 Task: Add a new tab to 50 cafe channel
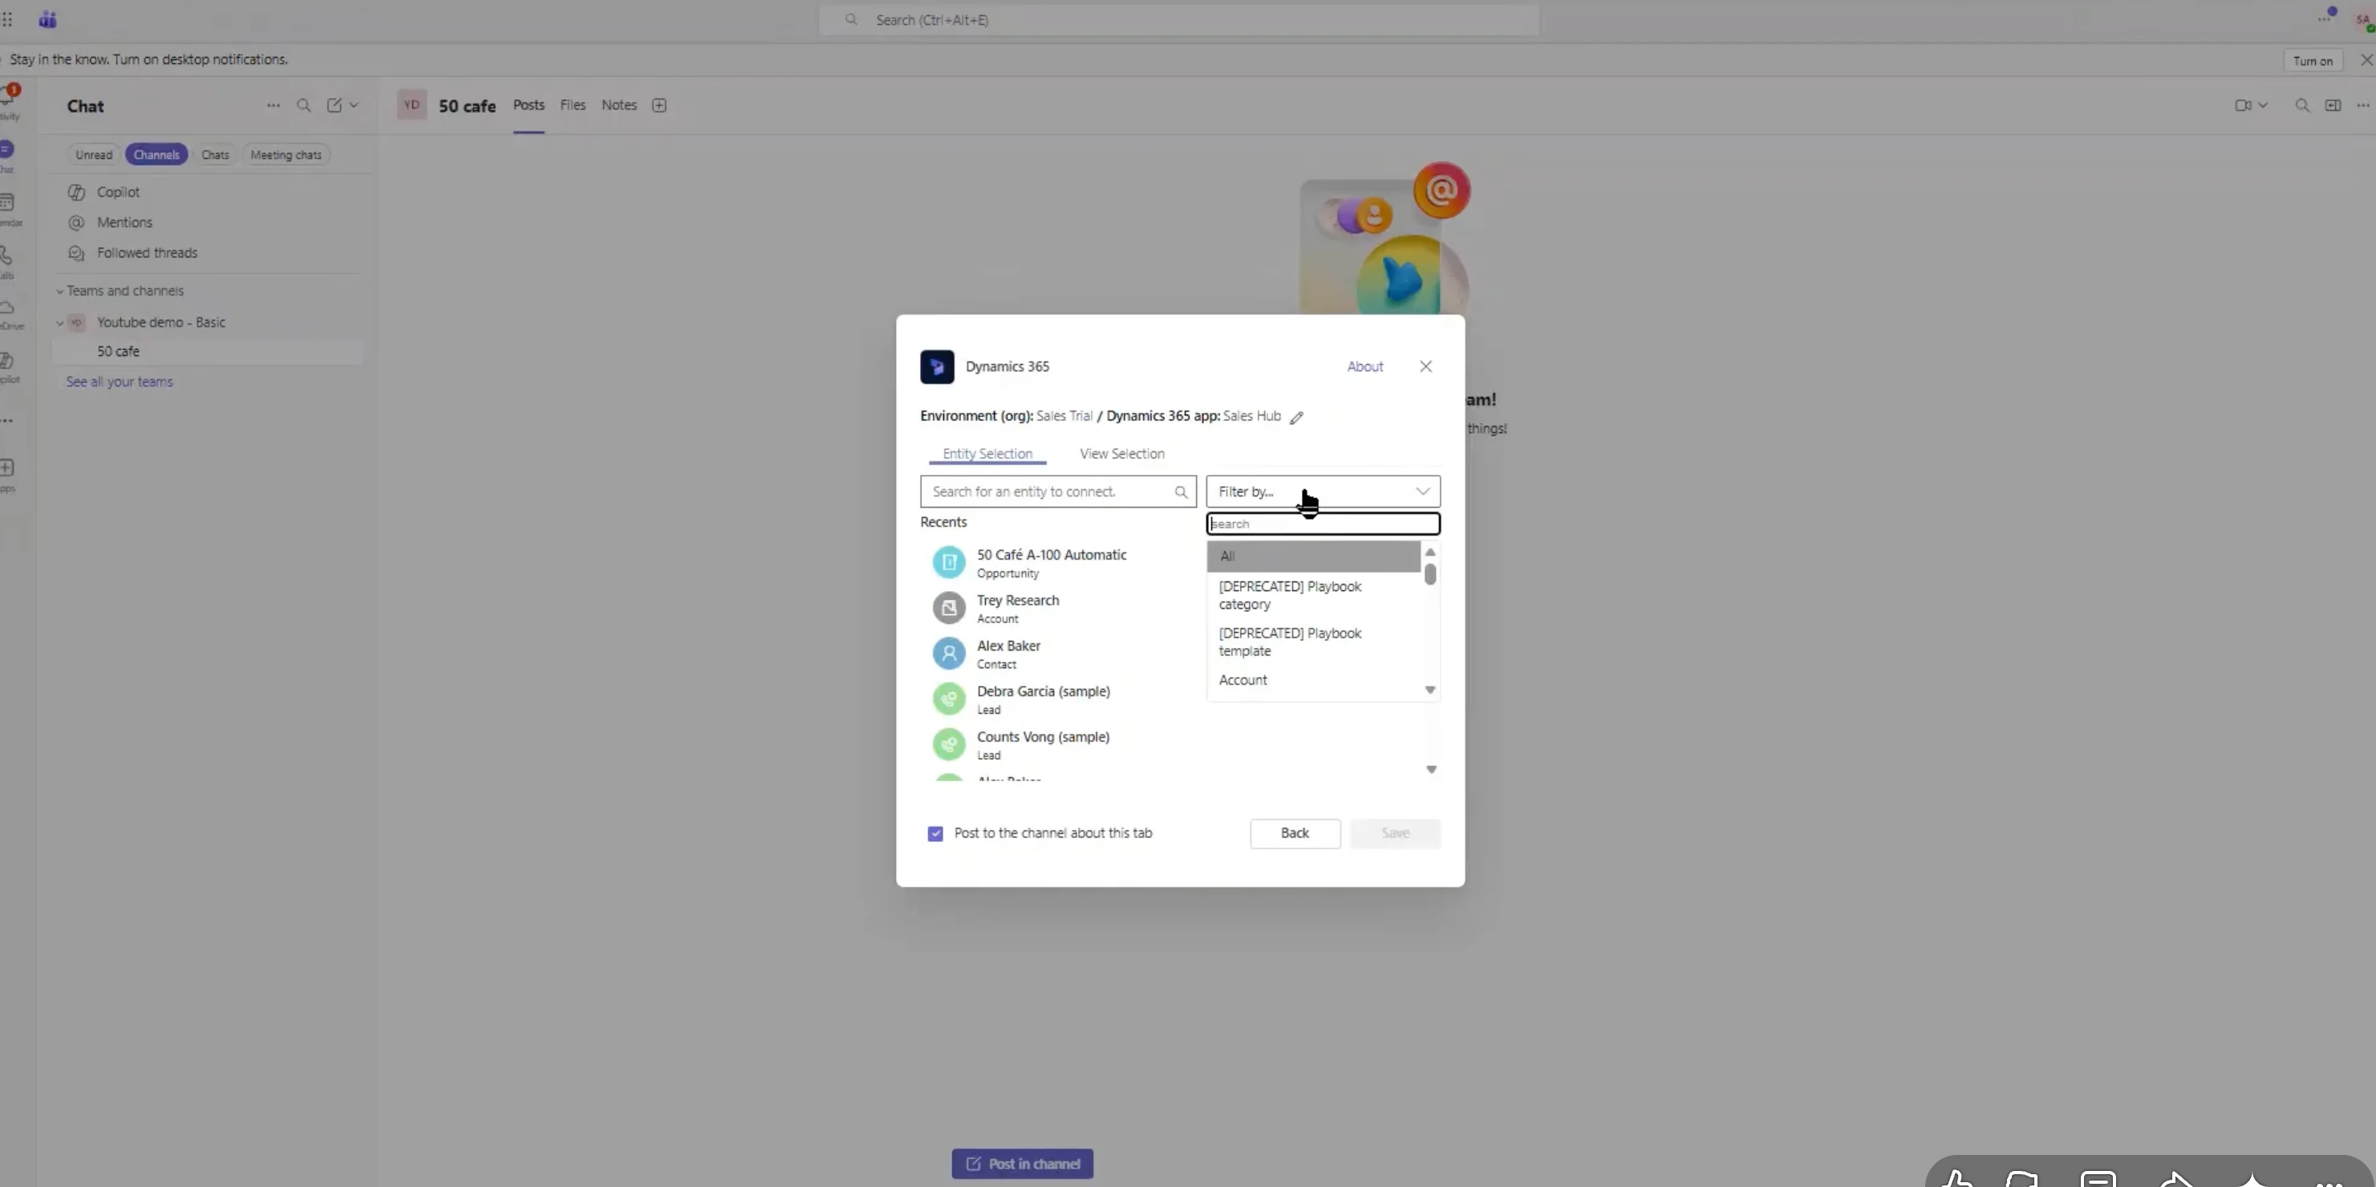click(659, 105)
